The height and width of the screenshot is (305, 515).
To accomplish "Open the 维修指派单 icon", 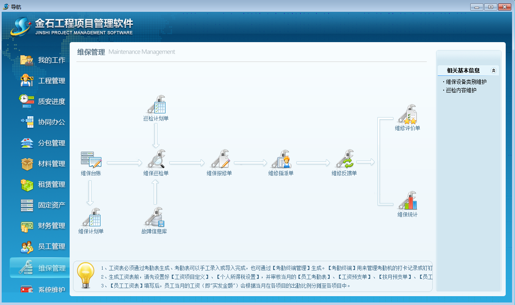I will [x=281, y=159].
